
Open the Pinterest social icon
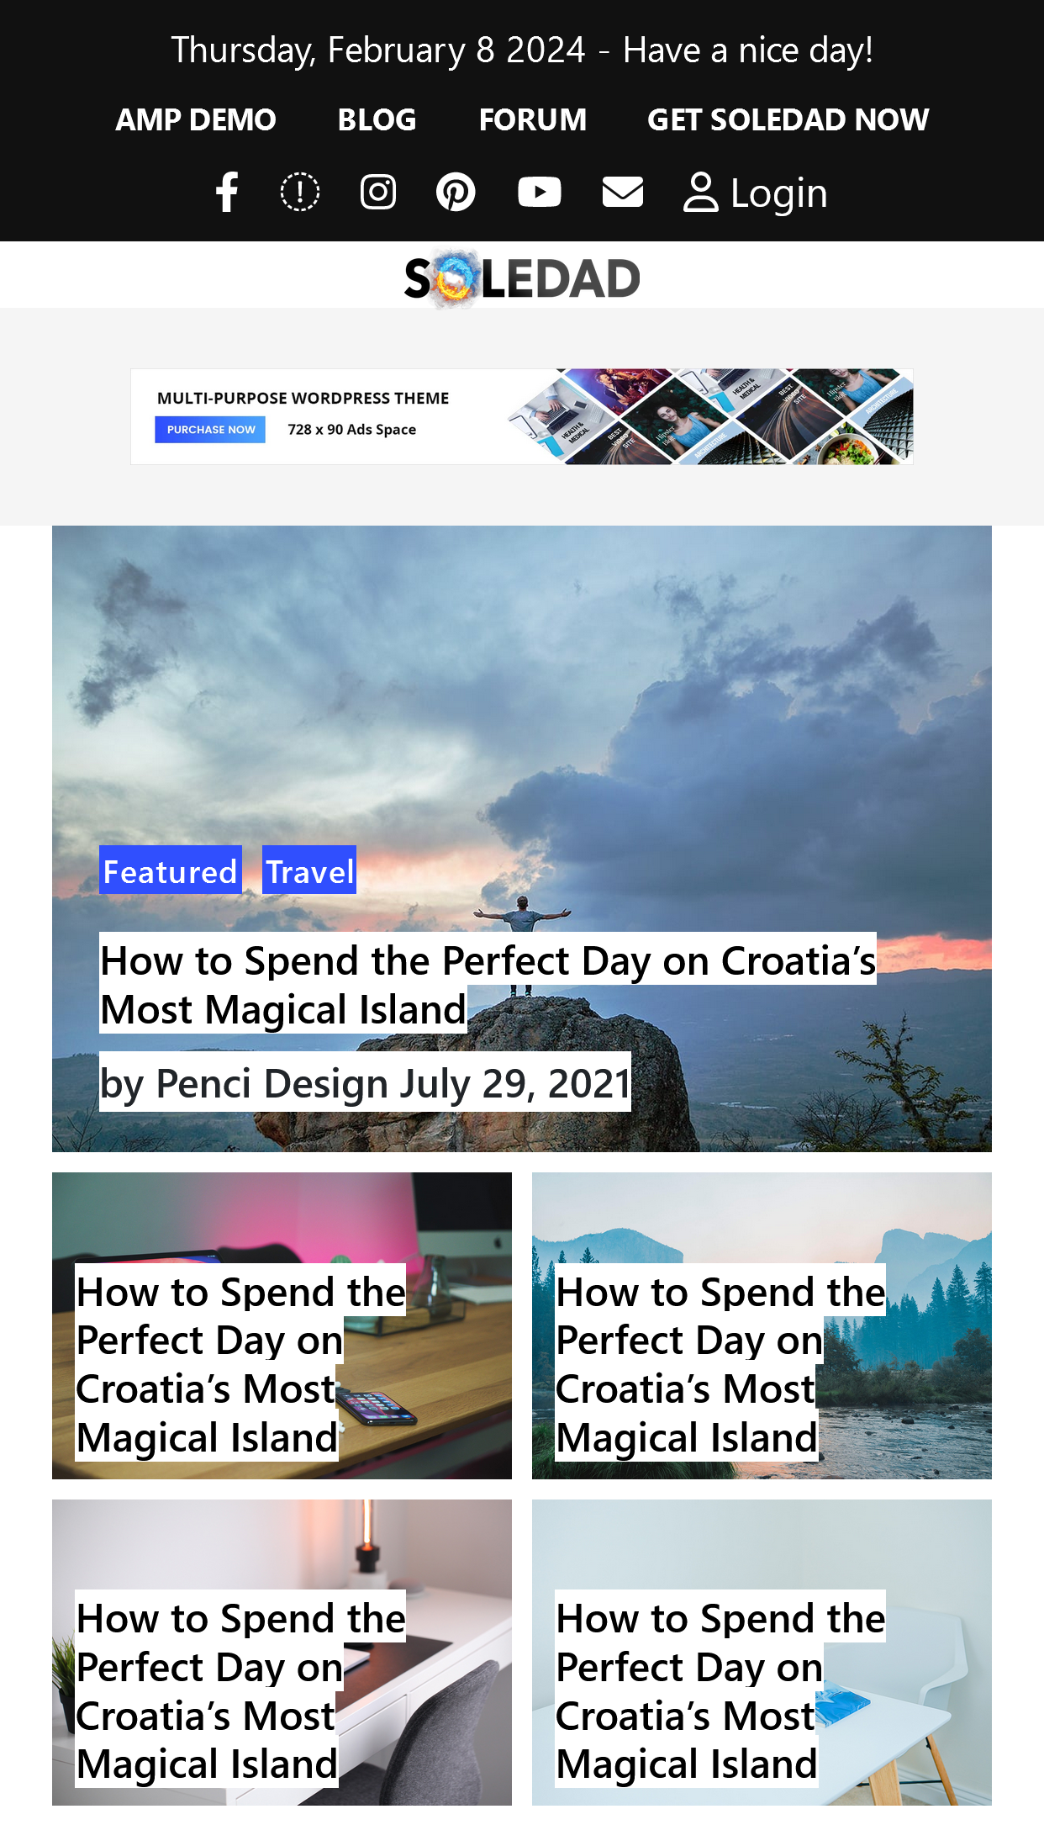tap(456, 192)
